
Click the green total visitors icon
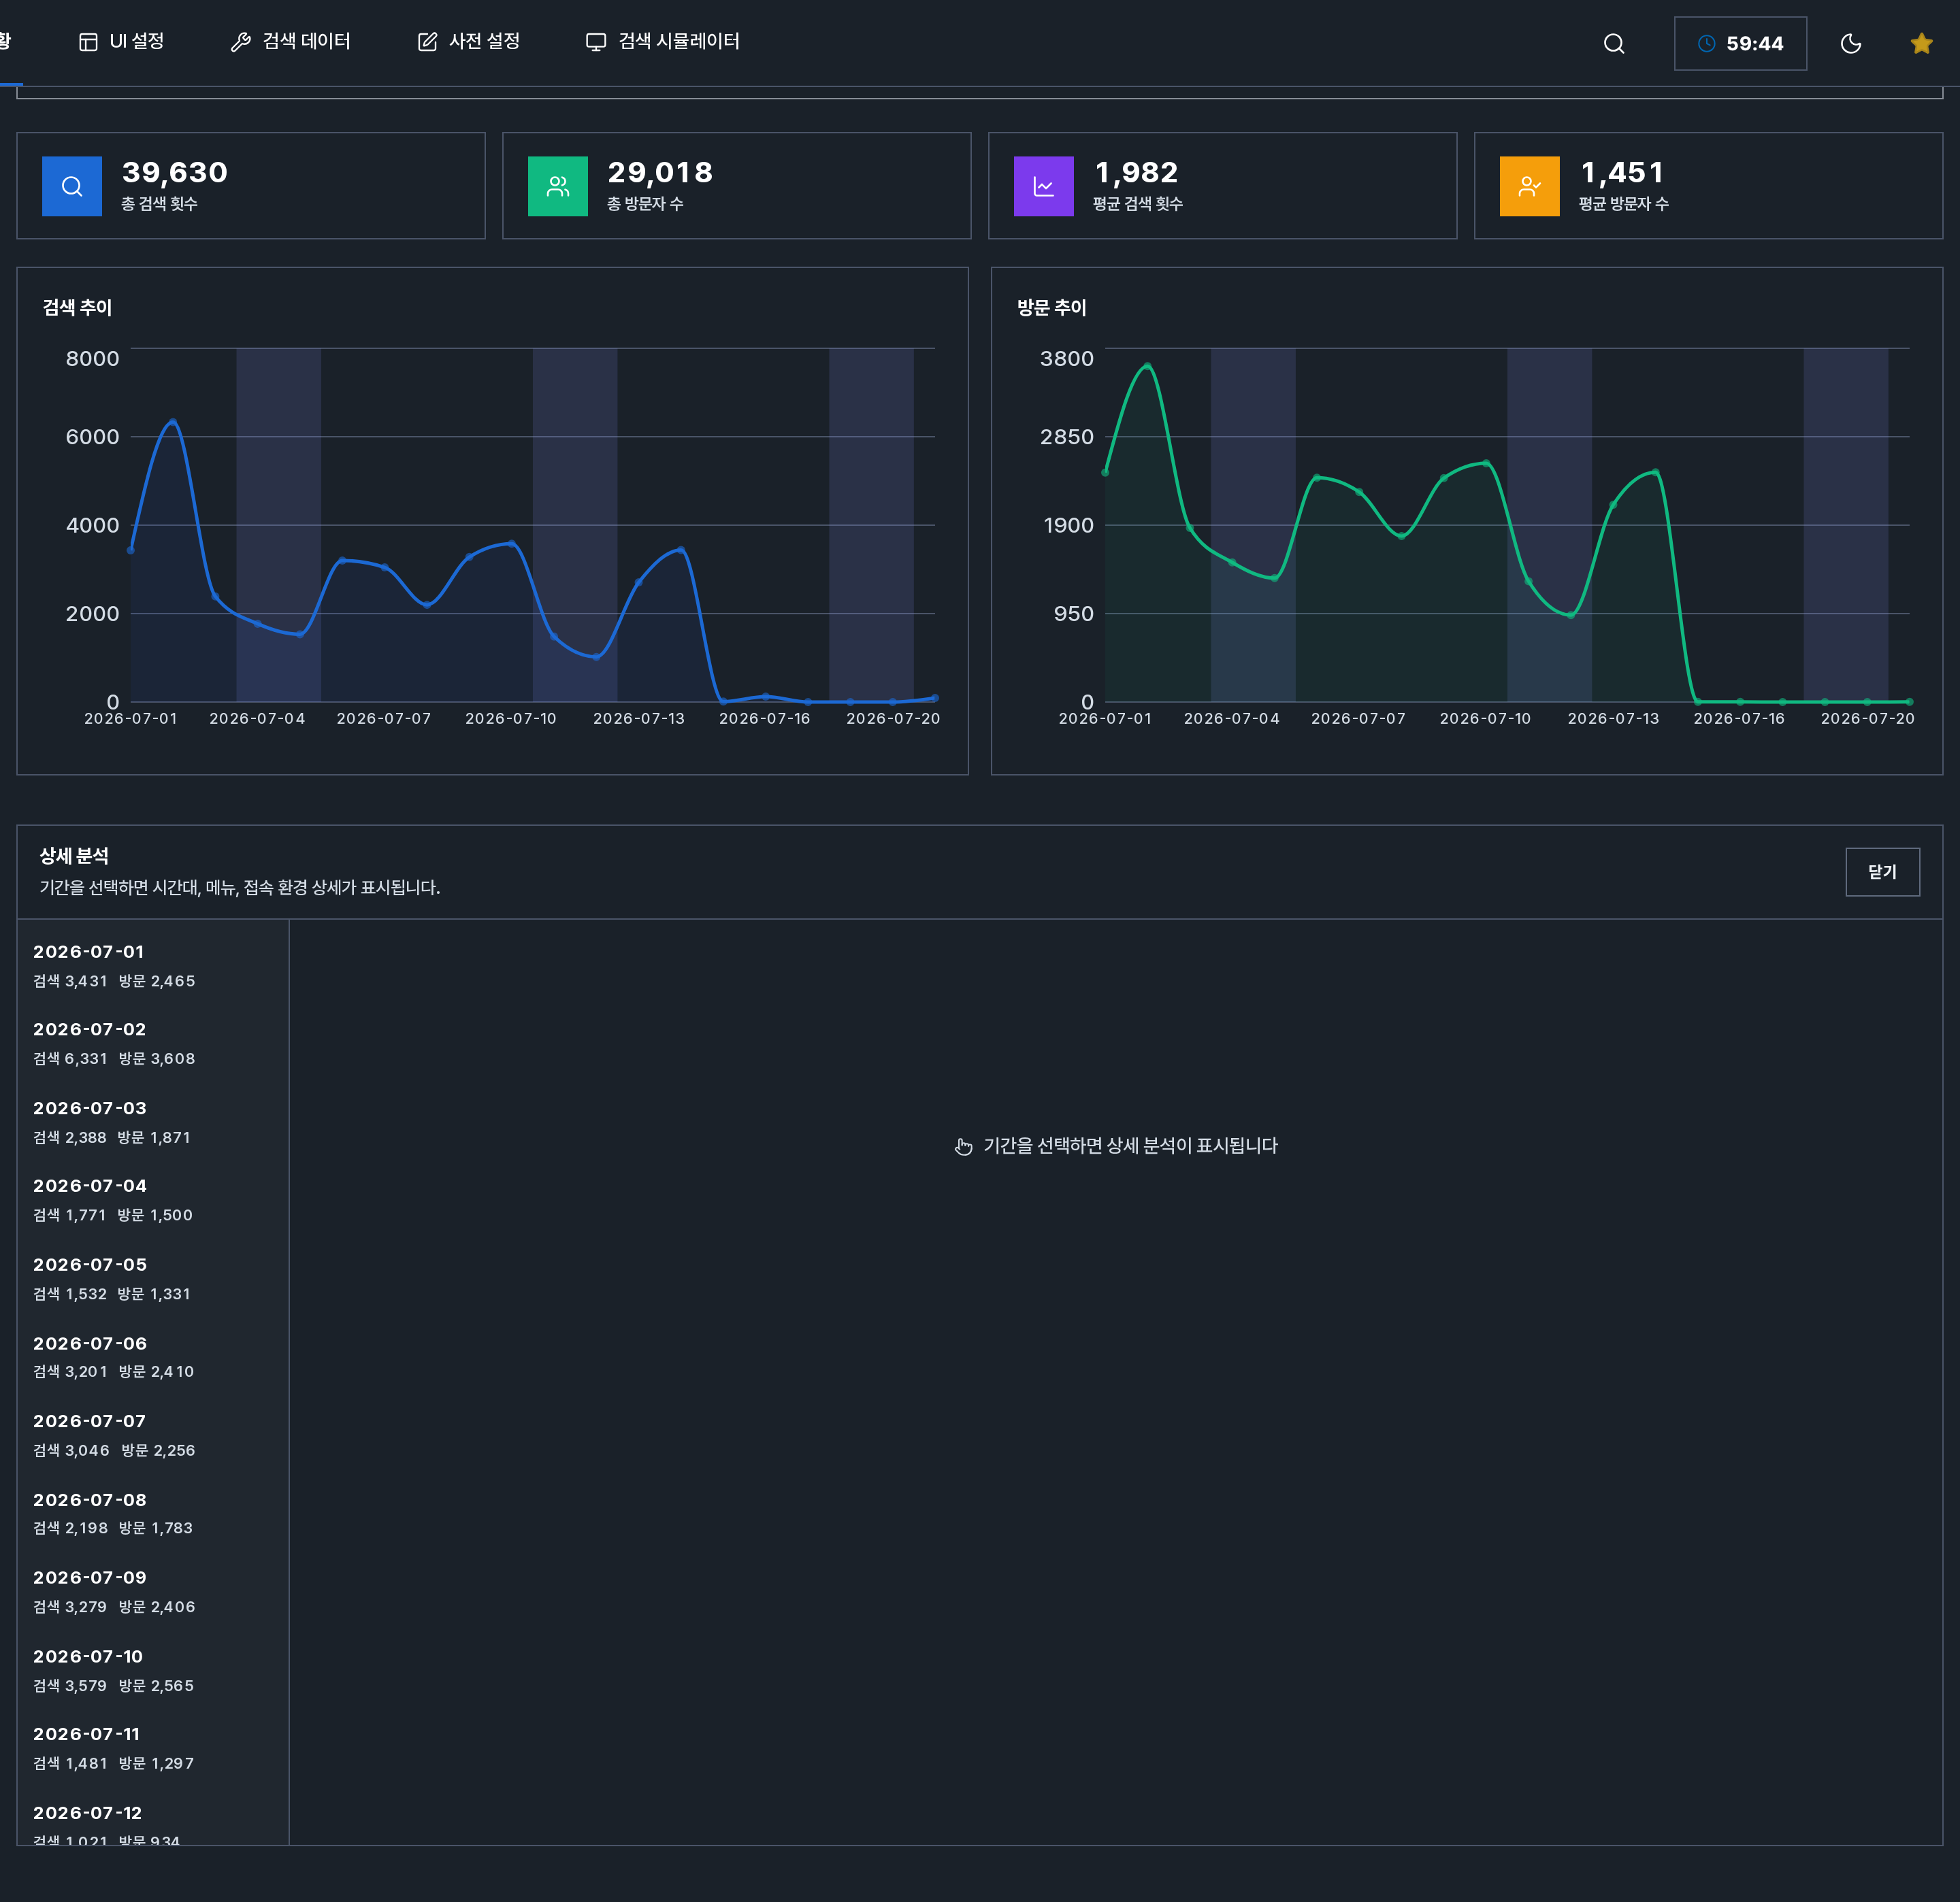pyautogui.click(x=558, y=186)
